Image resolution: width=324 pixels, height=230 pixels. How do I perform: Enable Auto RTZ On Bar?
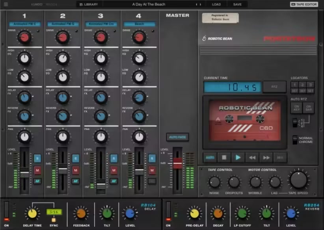pos(309,108)
